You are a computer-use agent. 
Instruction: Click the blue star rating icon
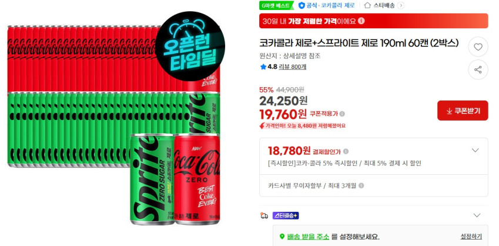pos(263,67)
